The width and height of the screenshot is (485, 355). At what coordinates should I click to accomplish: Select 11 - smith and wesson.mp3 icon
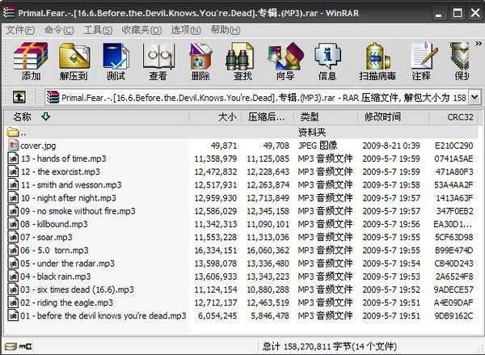(13, 184)
